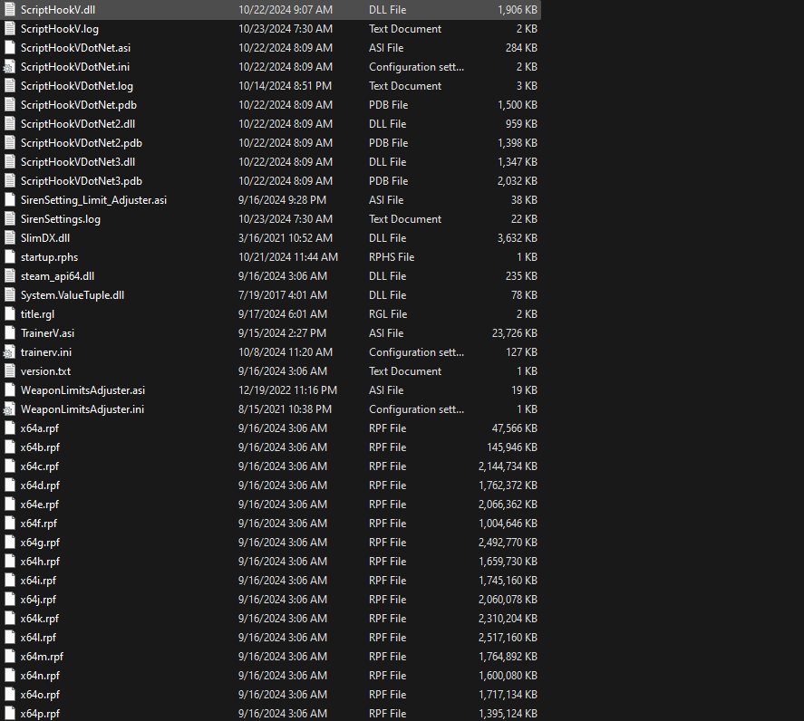The height and width of the screenshot is (721, 804).
Task: Select the ScriptHookVDotNet3.dll file name
Action: tap(78, 162)
